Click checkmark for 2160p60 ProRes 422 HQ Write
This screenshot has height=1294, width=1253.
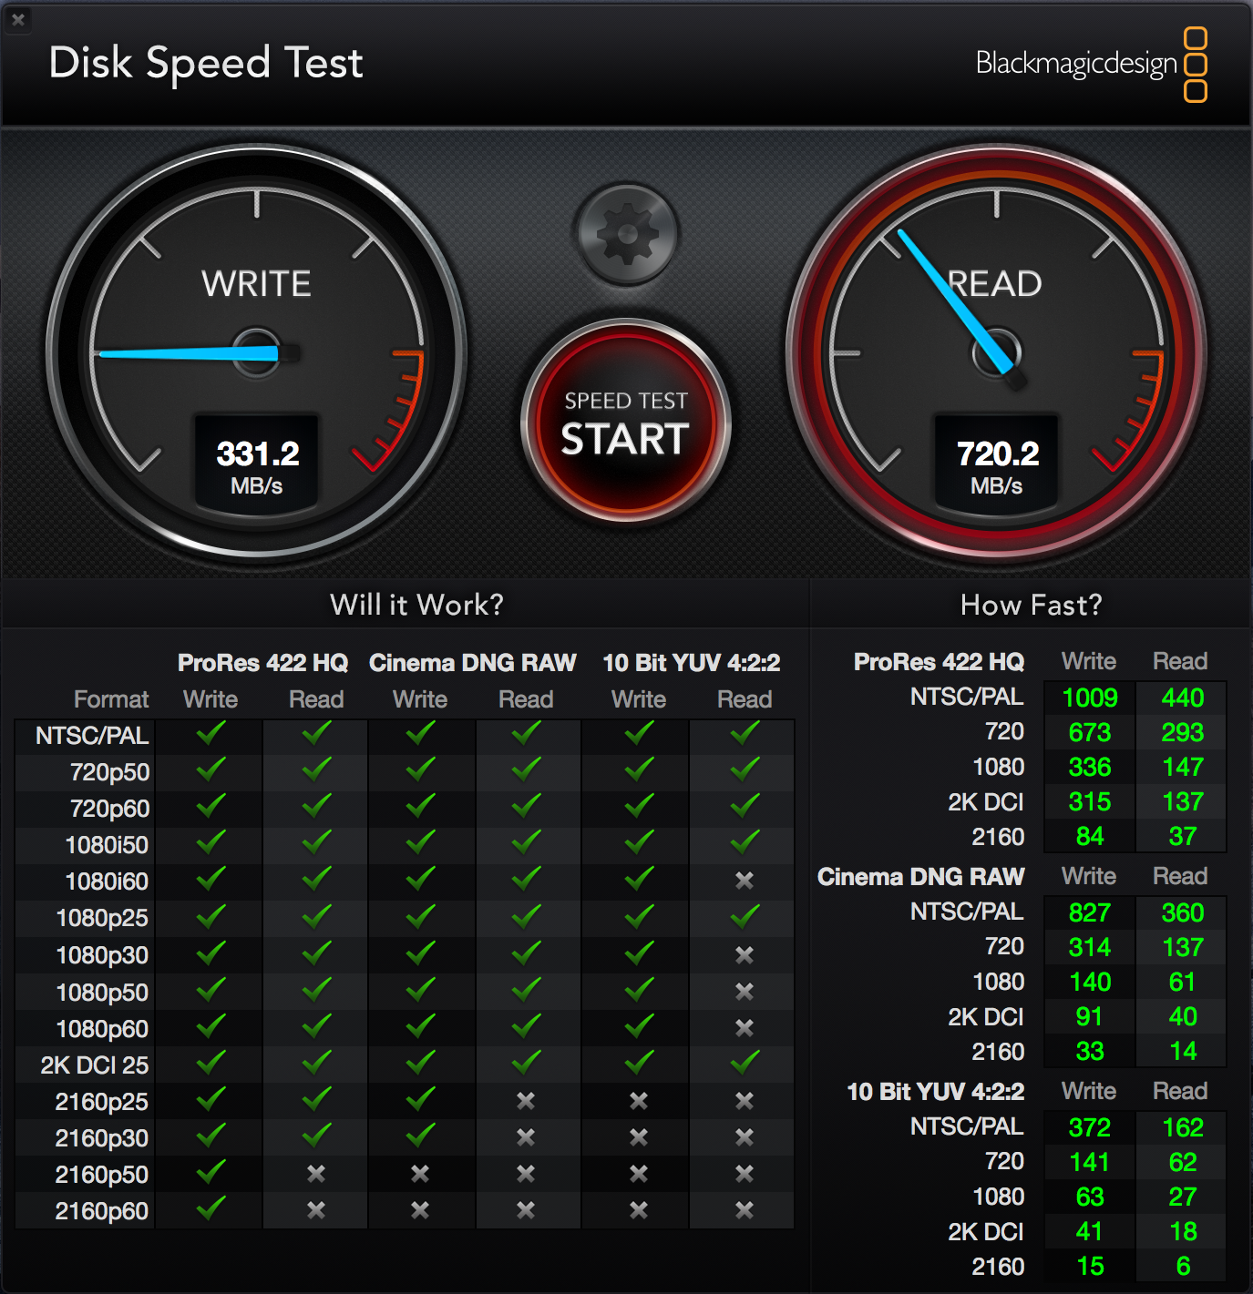tap(211, 1207)
